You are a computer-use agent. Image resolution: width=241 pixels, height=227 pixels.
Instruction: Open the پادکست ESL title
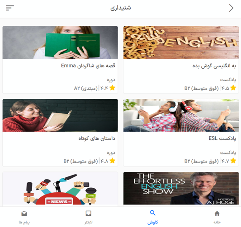(222, 139)
